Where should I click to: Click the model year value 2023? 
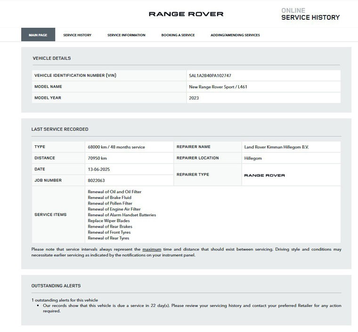point(194,98)
